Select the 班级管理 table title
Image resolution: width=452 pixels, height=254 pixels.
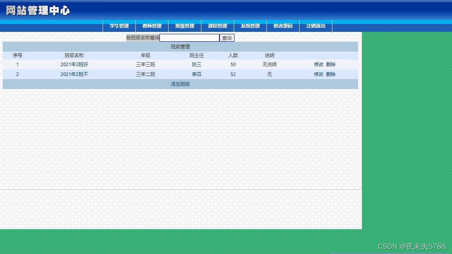pyautogui.click(x=180, y=46)
